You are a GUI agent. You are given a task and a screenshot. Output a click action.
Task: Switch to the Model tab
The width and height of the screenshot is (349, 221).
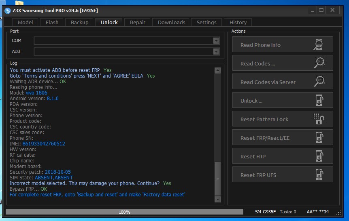[x=25, y=23]
